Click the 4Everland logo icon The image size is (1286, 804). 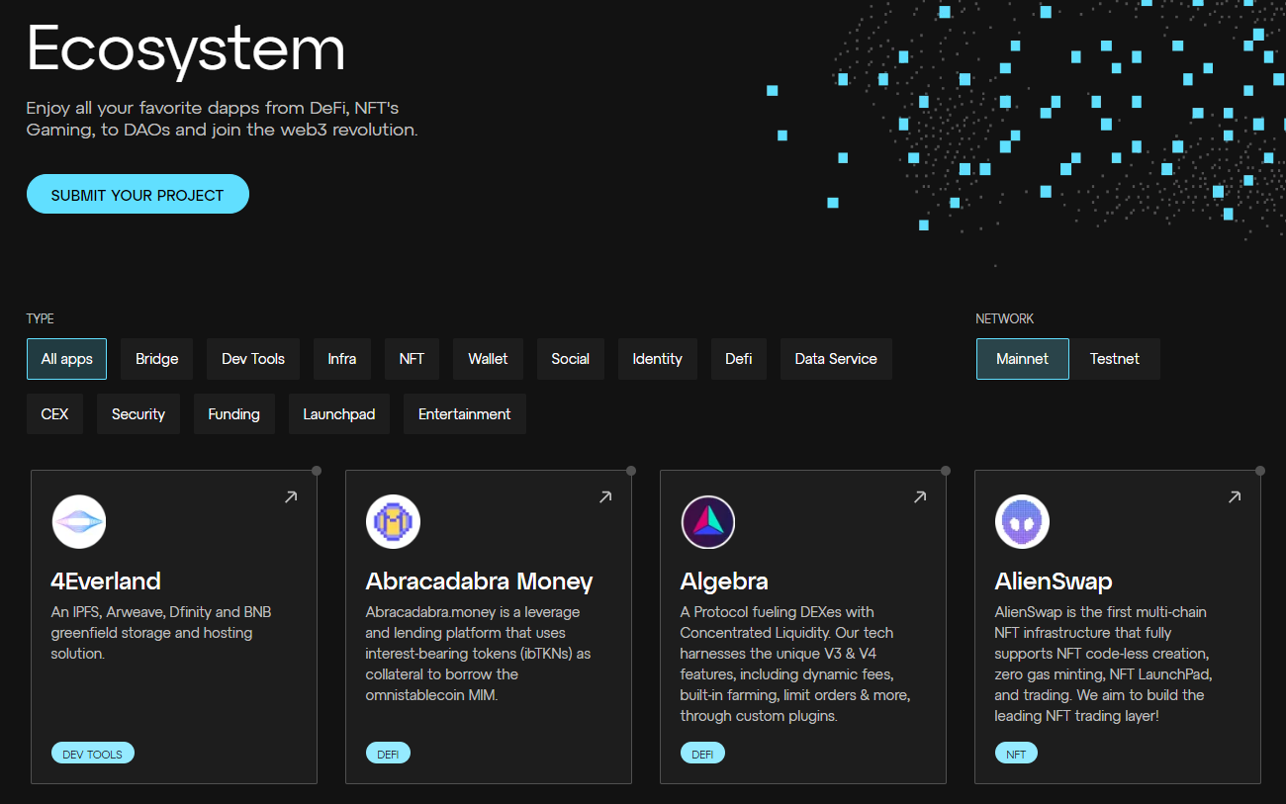tap(78, 521)
